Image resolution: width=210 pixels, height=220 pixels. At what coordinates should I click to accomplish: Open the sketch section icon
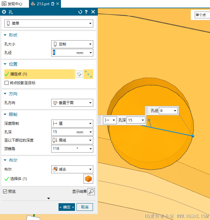coord(79,74)
